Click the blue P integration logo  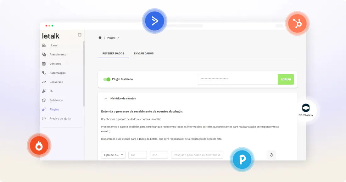242,159
